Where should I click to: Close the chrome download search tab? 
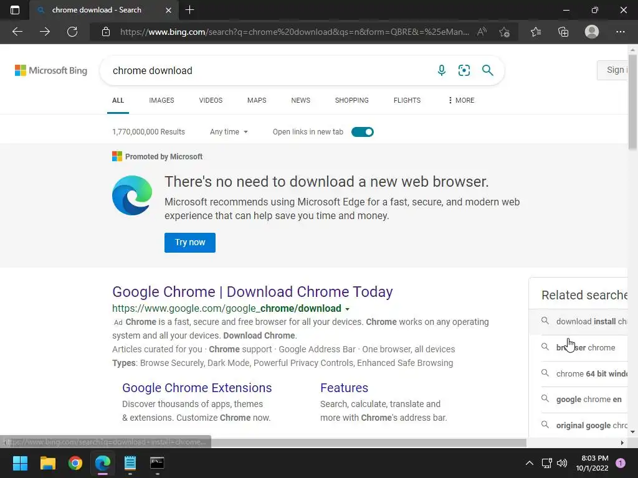coord(168,10)
